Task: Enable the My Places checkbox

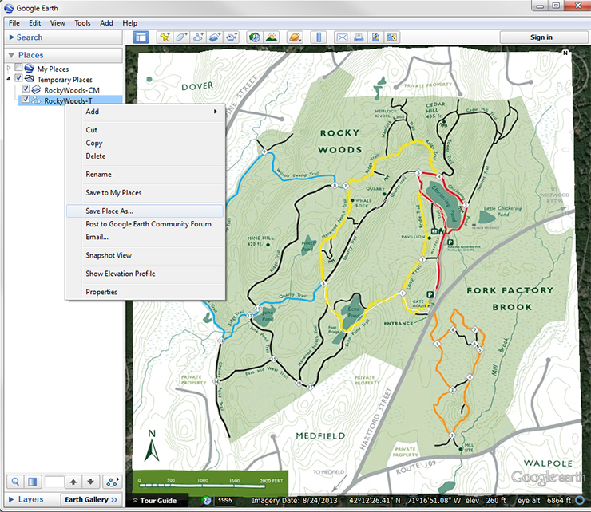Action: click(19, 69)
